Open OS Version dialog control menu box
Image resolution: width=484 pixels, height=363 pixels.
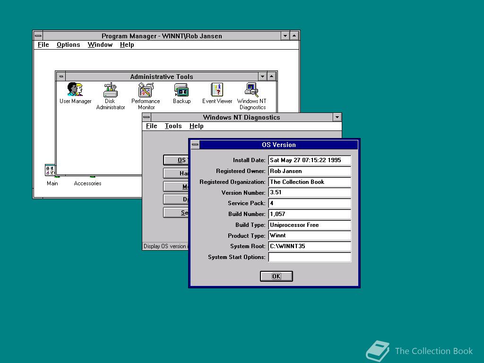click(x=195, y=145)
